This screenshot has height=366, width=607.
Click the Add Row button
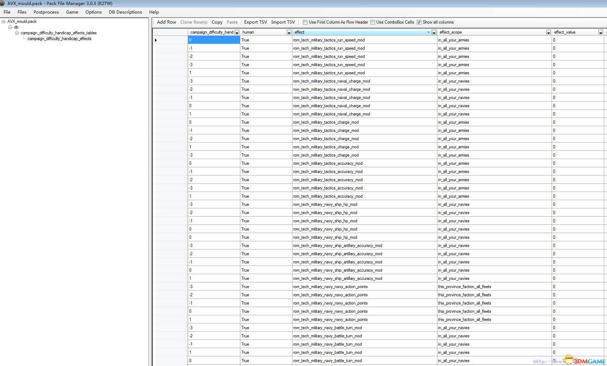click(166, 22)
